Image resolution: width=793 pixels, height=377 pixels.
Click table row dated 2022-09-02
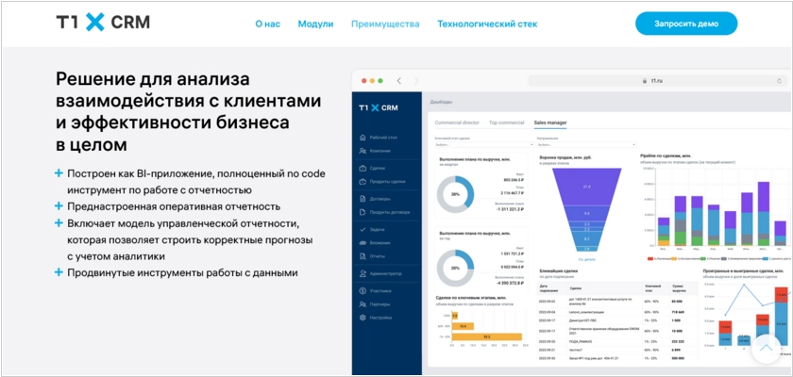coord(617,302)
